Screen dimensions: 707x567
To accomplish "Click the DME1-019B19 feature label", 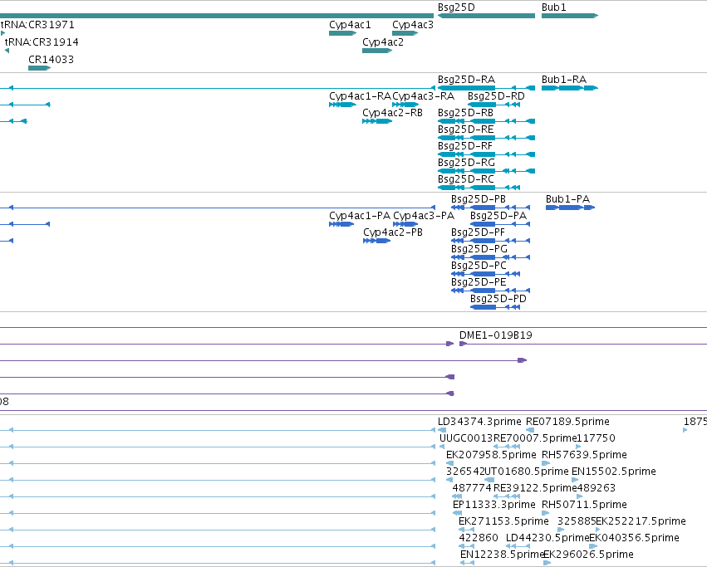I will click(x=495, y=335).
